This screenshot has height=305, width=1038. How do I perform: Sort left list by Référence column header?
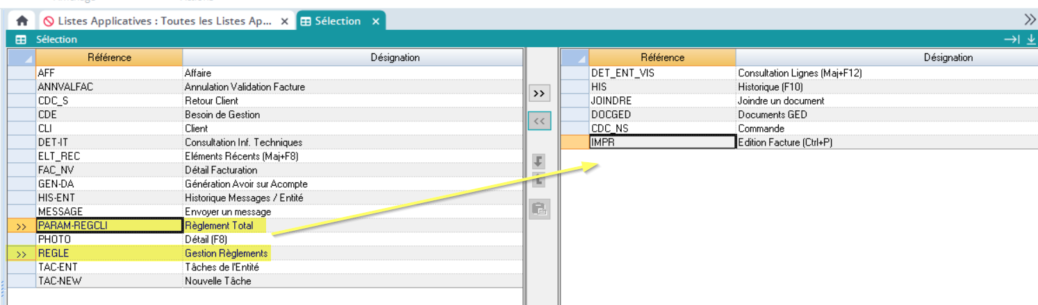click(109, 58)
